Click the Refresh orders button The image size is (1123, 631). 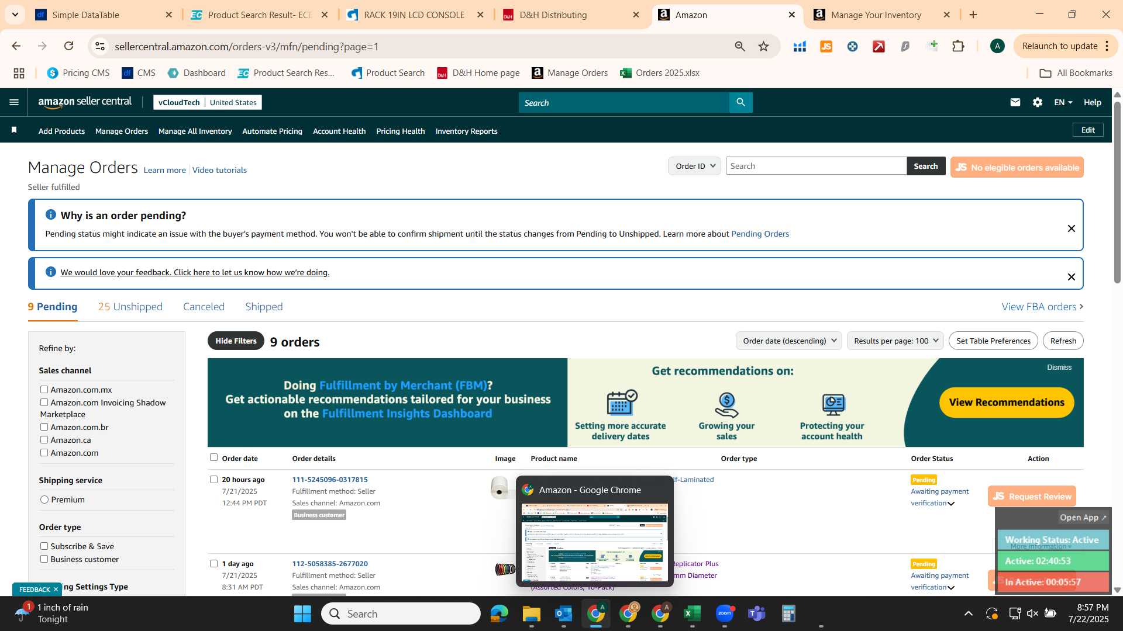point(1063,341)
